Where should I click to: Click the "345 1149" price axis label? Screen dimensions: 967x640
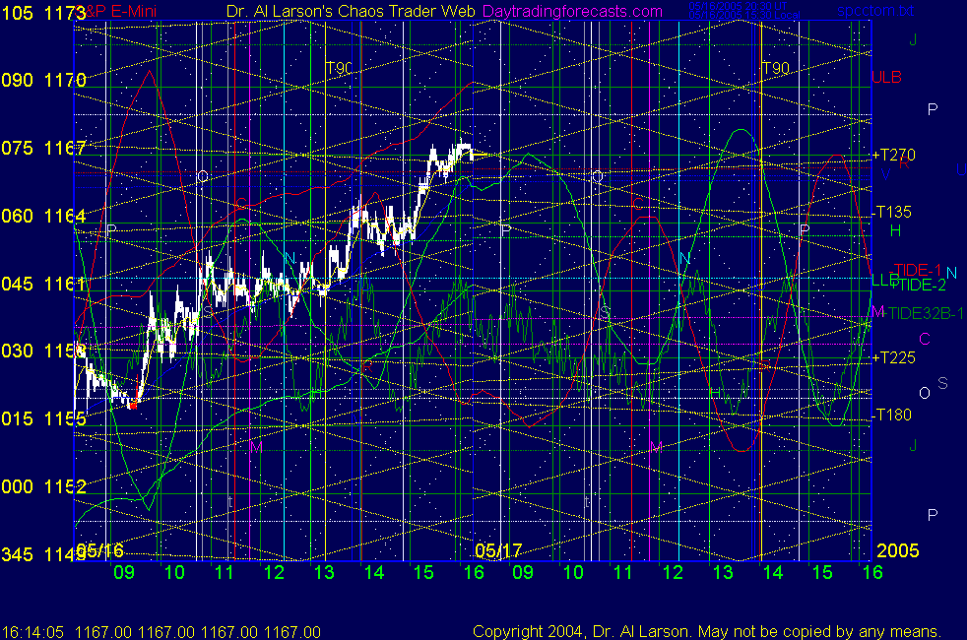[43, 554]
